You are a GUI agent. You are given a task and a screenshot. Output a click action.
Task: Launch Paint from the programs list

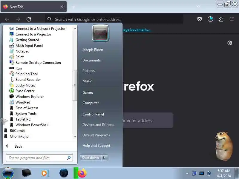[x=17, y=57]
